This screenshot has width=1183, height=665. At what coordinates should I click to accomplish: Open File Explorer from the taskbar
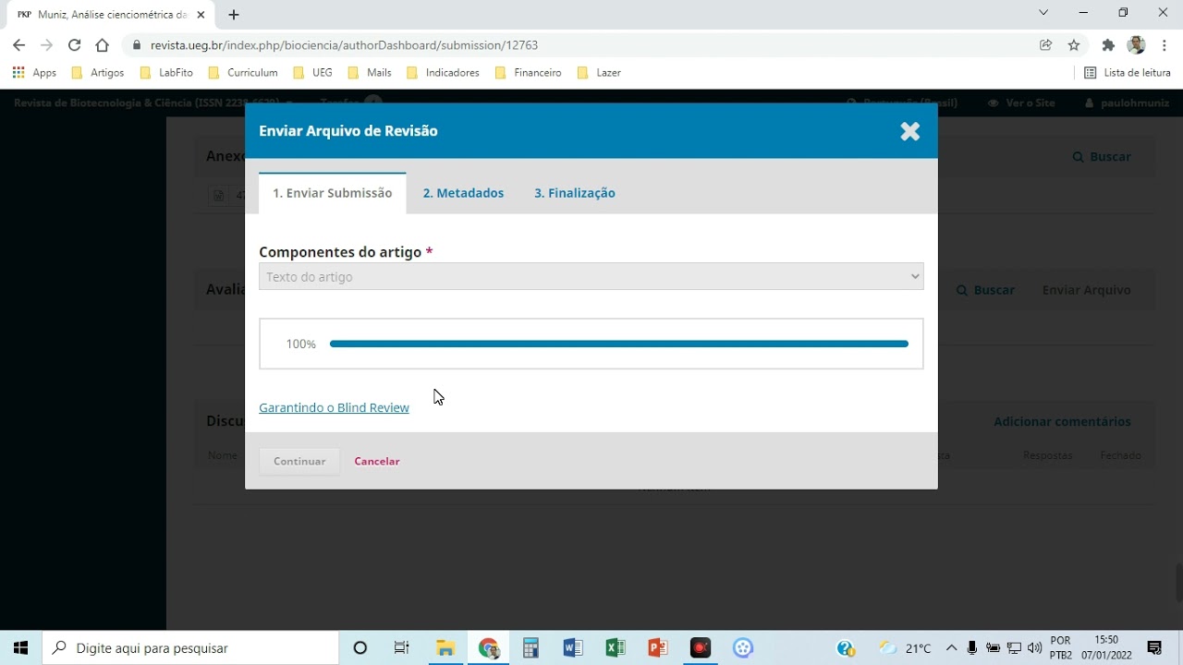pyautogui.click(x=445, y=648)
